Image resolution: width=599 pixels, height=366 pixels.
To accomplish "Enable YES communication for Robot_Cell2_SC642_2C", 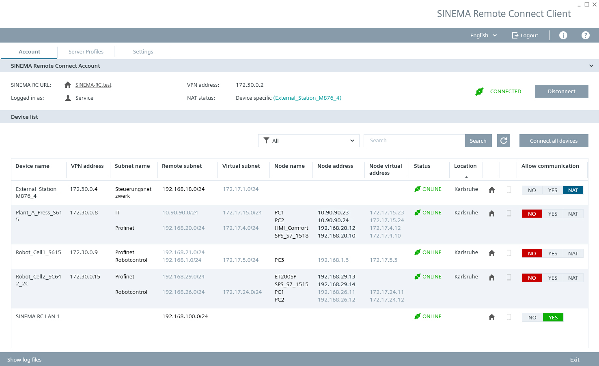I will pyautogui.click(x=553, y=277).
